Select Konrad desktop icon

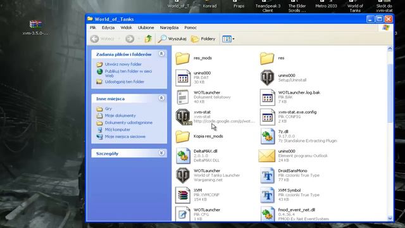click(209, 4)
